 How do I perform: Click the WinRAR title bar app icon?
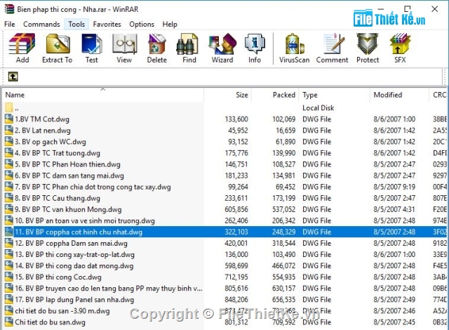[x=9, y=9]
